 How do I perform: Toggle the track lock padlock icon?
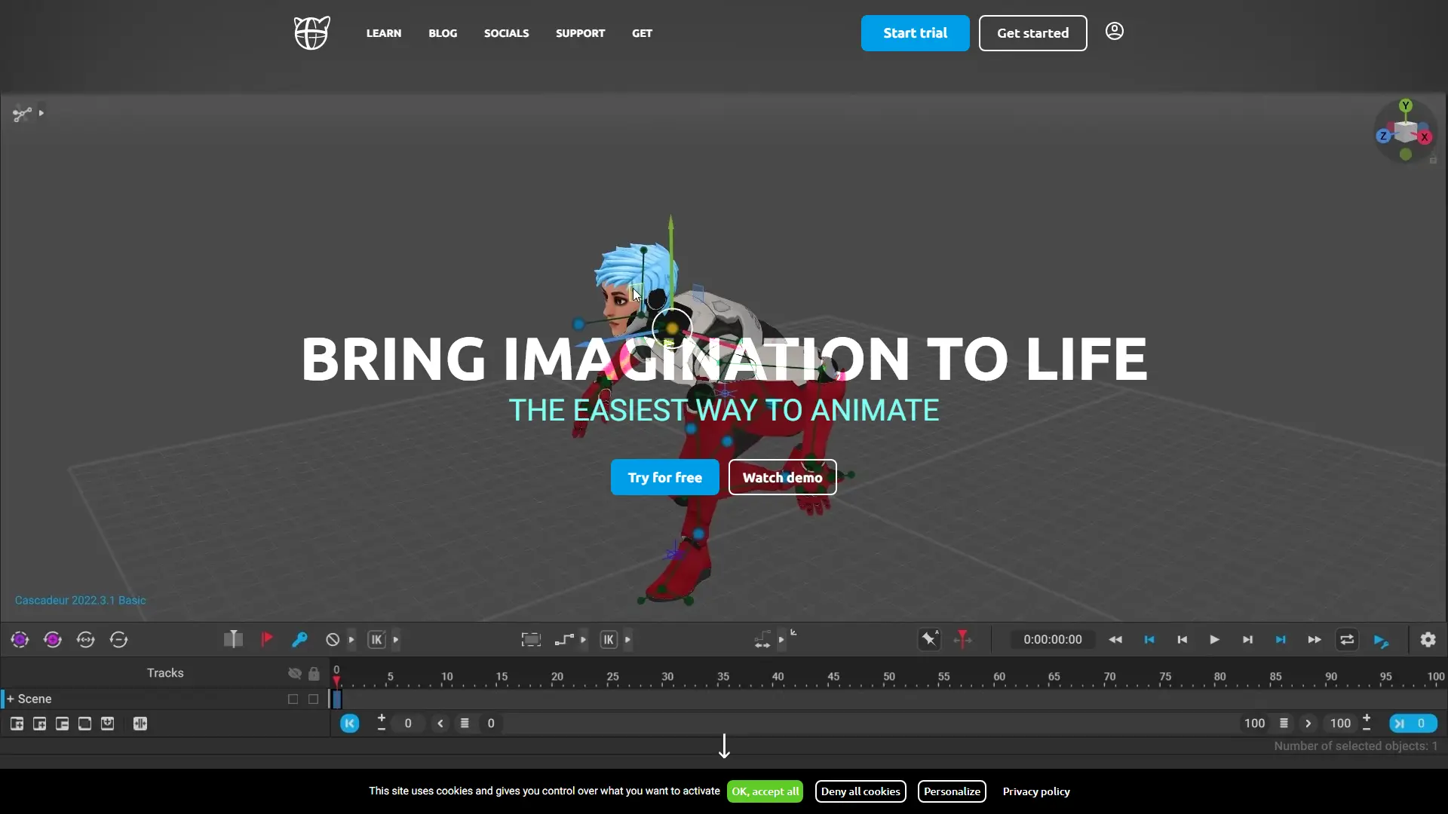click(314, 673)
